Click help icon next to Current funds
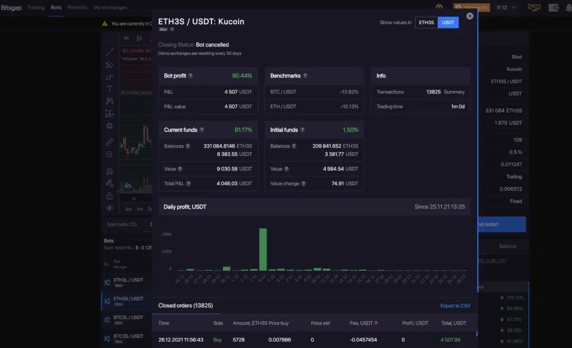This screenshot has height=348, width=572. [202, 130]
